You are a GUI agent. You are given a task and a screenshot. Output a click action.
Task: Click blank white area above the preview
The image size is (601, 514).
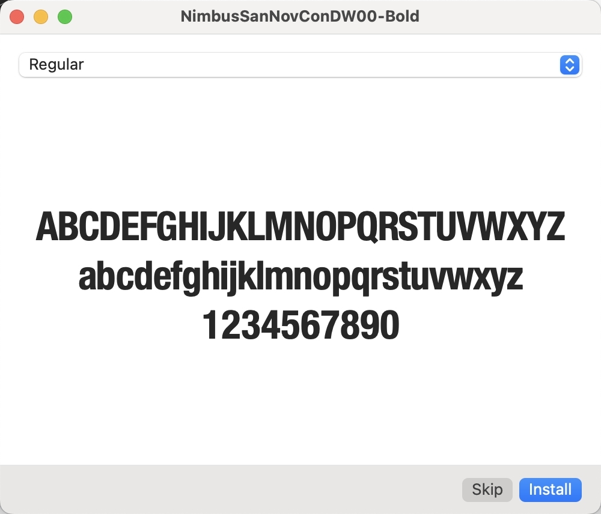[x=300, y=138]
